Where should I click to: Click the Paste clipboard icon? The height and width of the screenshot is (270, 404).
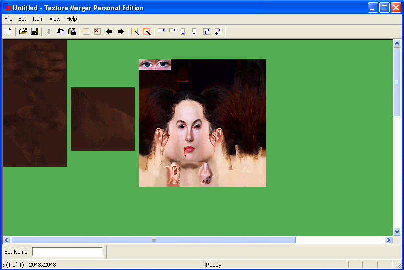pos(72,31)
